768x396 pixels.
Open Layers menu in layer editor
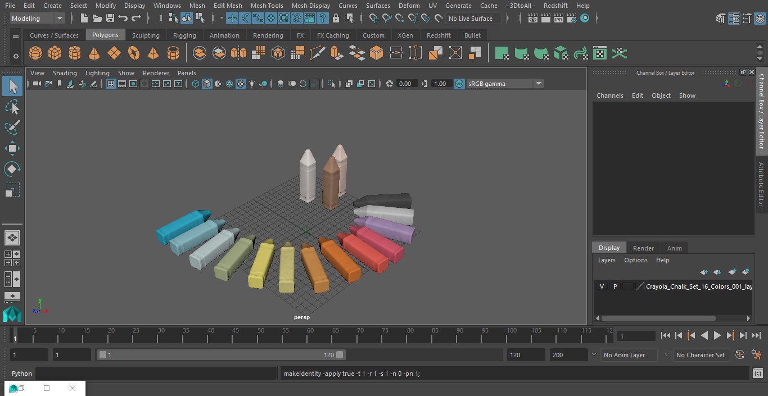607,260
